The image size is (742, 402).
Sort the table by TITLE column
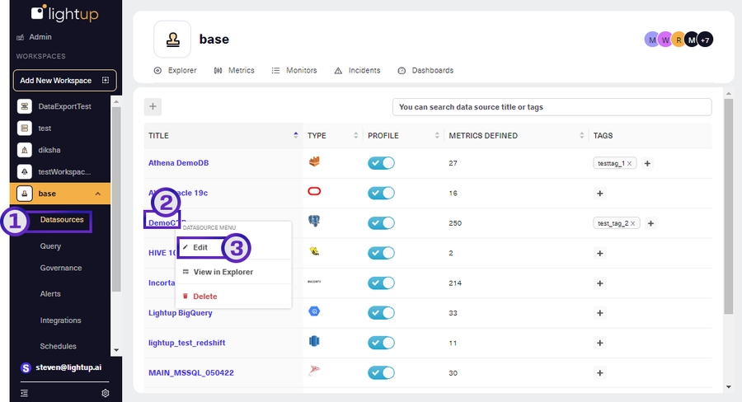(x=296, y=135)
